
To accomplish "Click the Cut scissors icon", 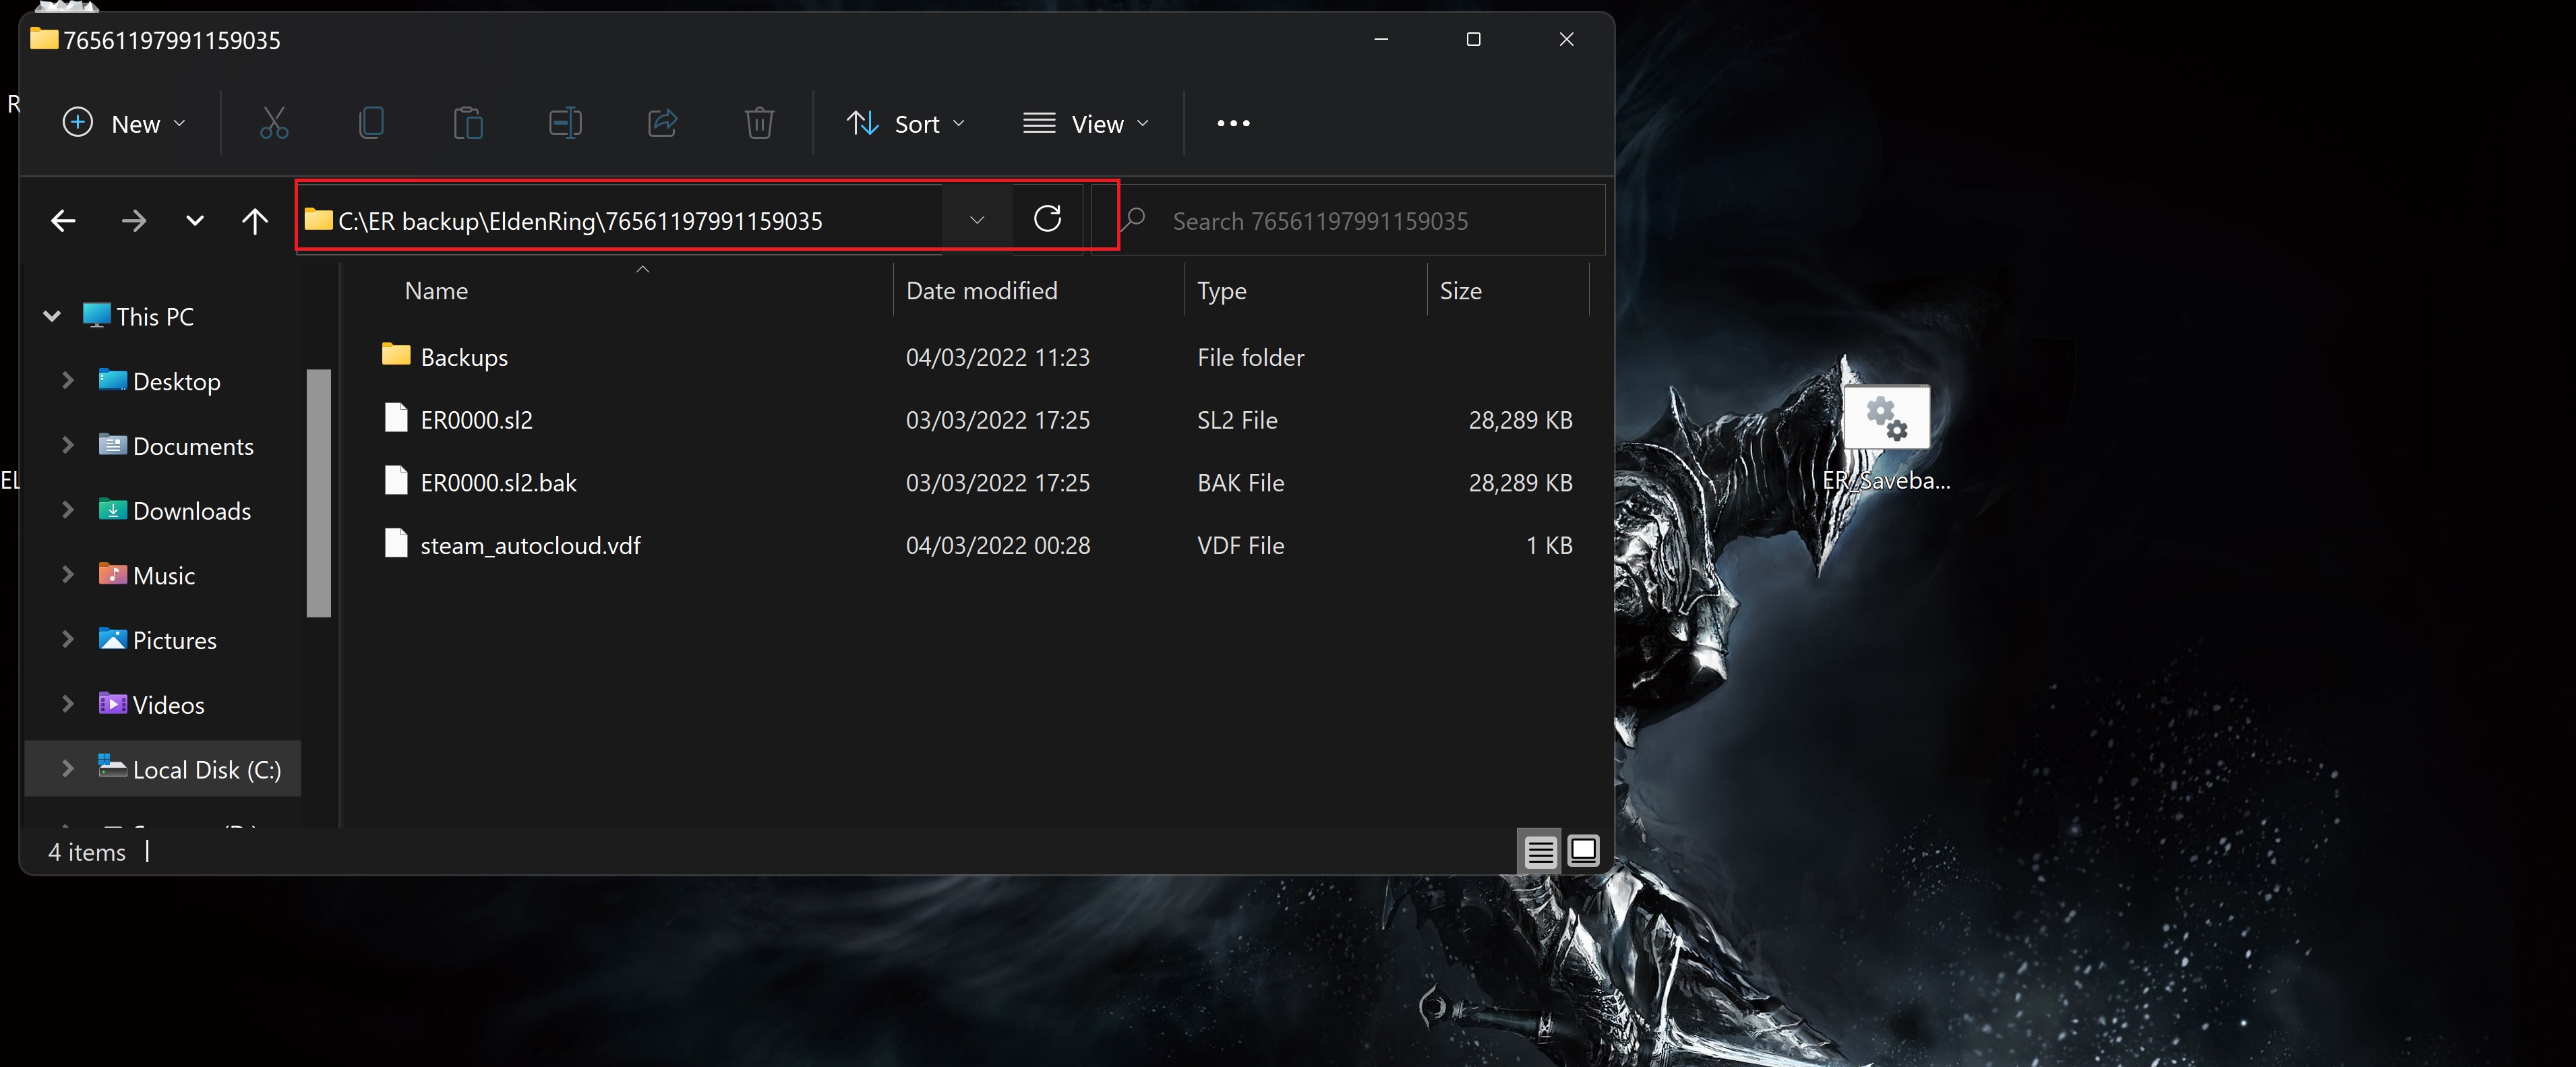I will (x=273, y=123).
